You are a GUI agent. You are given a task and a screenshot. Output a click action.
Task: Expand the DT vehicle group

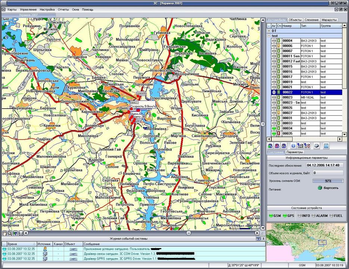269,31
